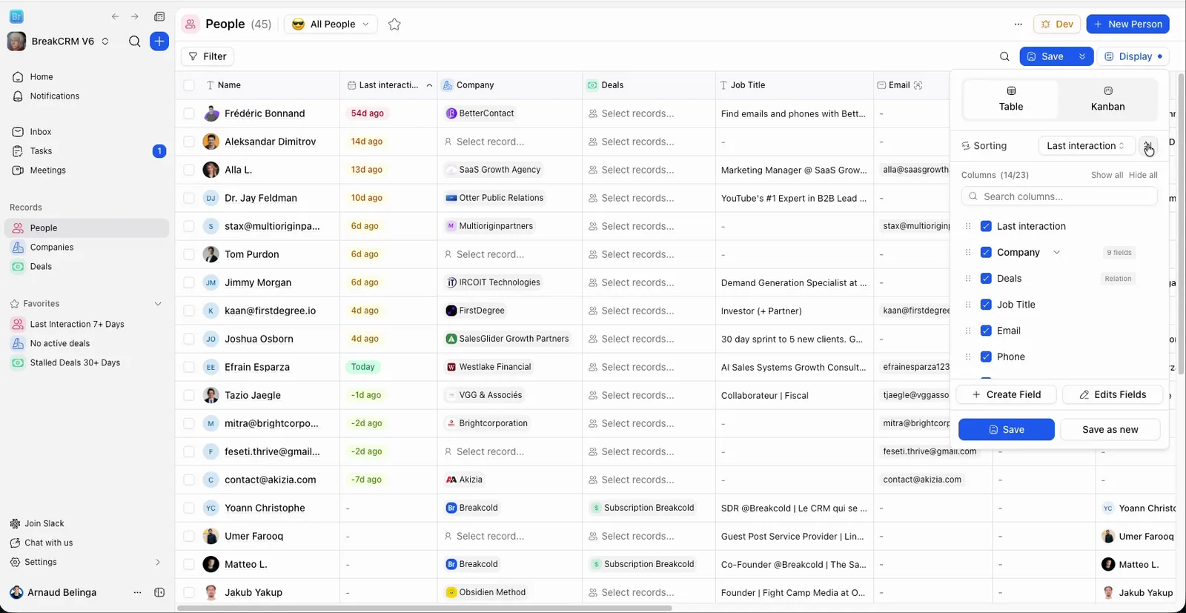Open the three-dot menu next to Dev
The height and width of the screenshot is (613, 1186).
(1018, 24)
